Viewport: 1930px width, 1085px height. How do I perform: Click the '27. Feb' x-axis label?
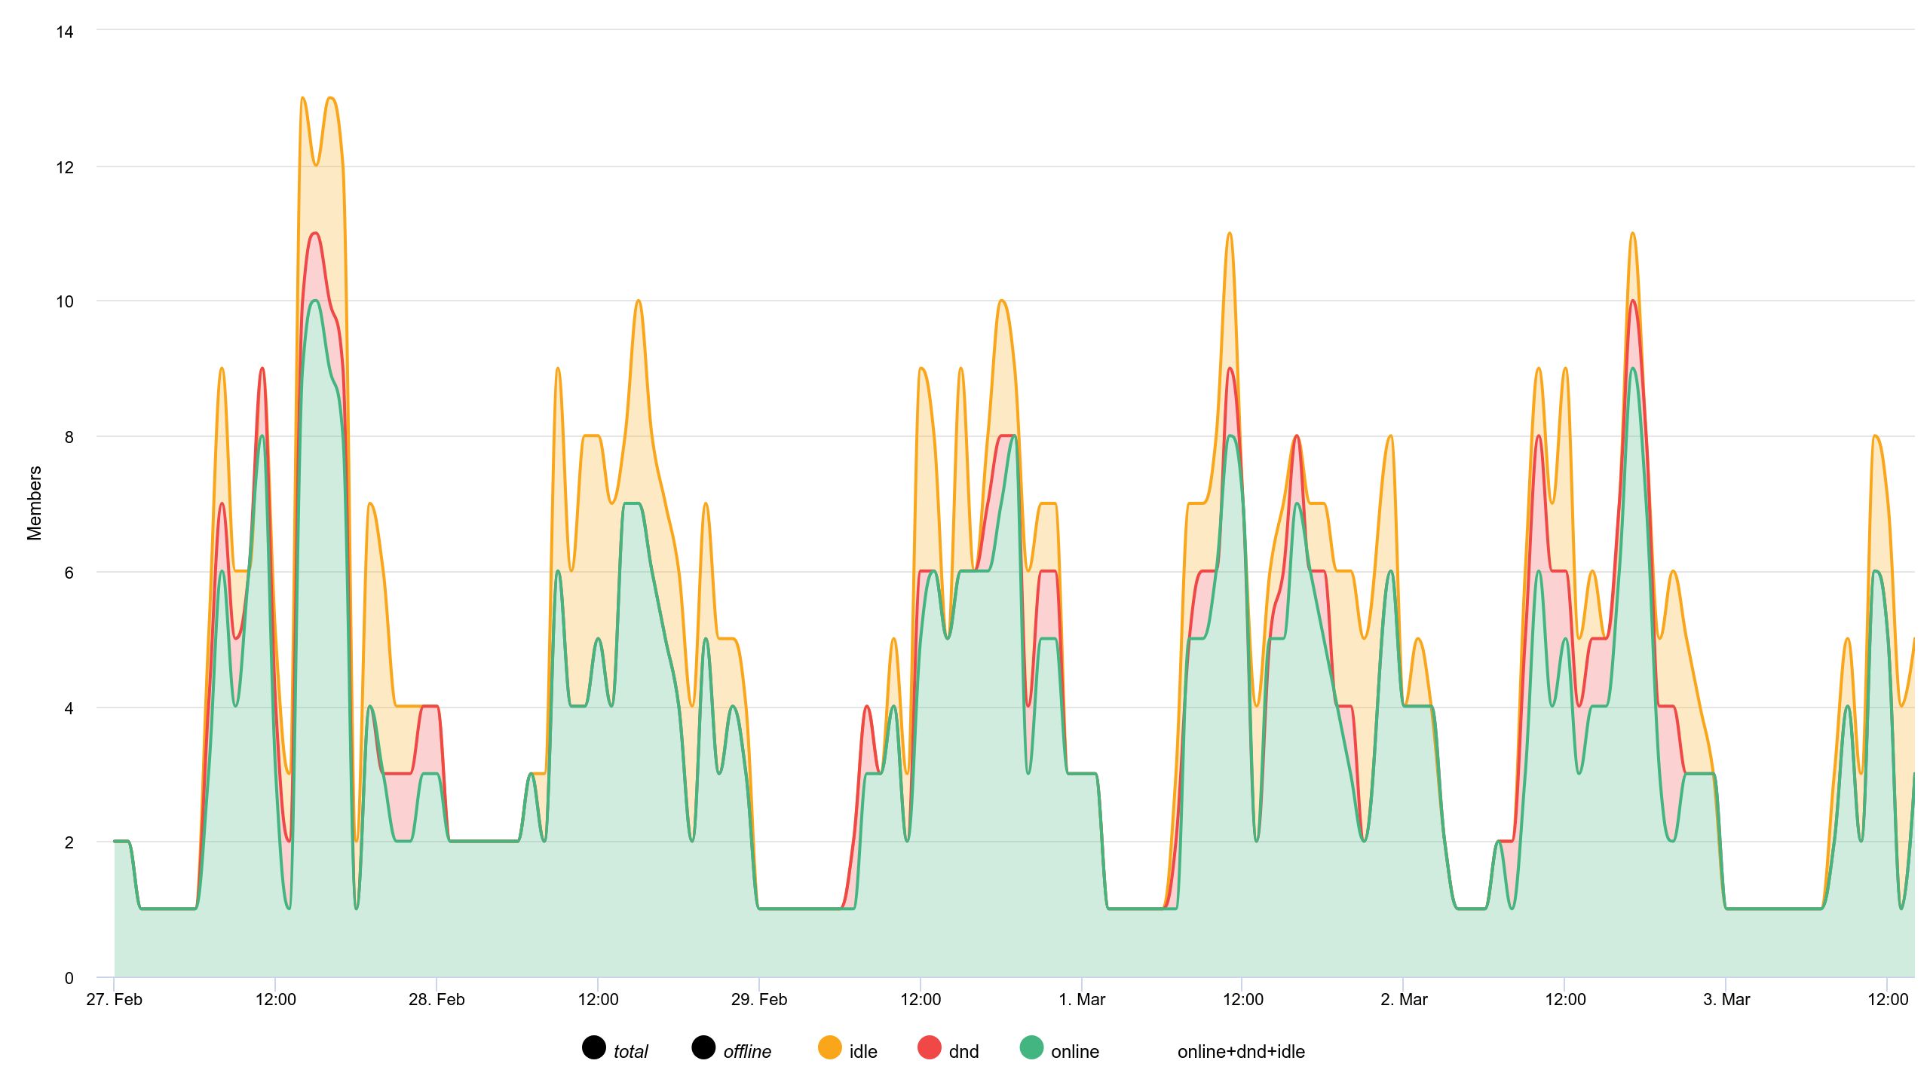coord(115,1000)
